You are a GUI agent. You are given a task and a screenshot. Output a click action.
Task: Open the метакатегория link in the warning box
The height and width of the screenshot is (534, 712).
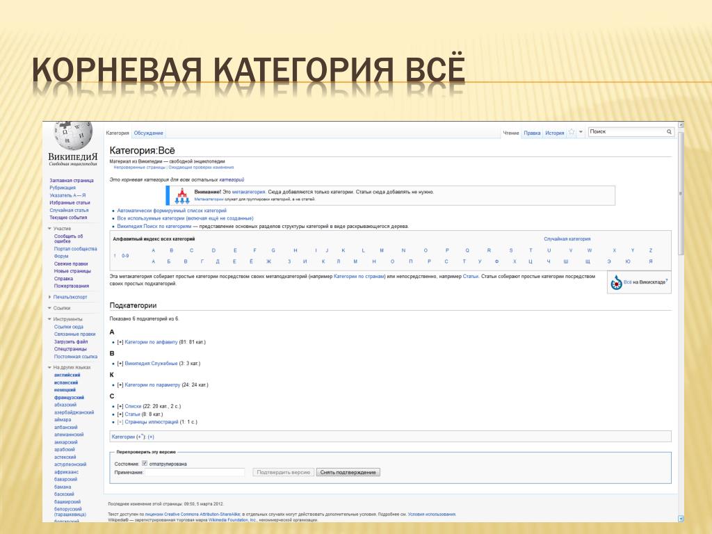click(249, 192)
